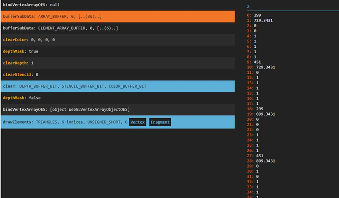The height and width of the screenshot is (198, 339).
Task: Click the "2" heading above buffer data
Action: tap(249, 6)
